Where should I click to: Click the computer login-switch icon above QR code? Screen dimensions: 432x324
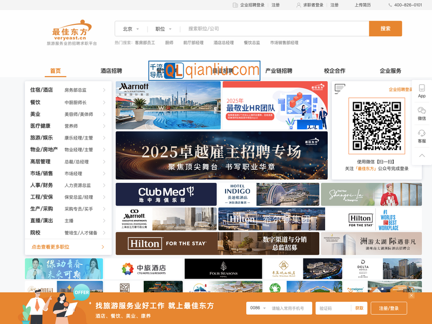(x=340, y=88)
